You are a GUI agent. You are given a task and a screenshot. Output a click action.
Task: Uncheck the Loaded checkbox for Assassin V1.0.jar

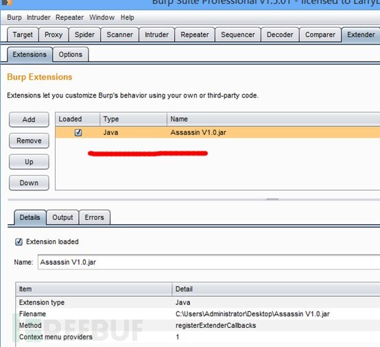(78, 132)
